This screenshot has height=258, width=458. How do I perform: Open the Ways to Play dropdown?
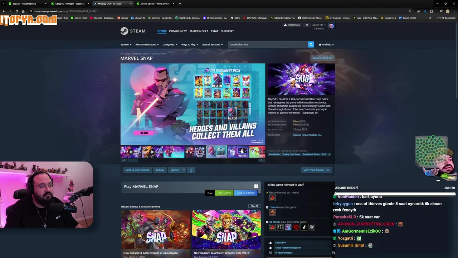[x=190, y=44]
